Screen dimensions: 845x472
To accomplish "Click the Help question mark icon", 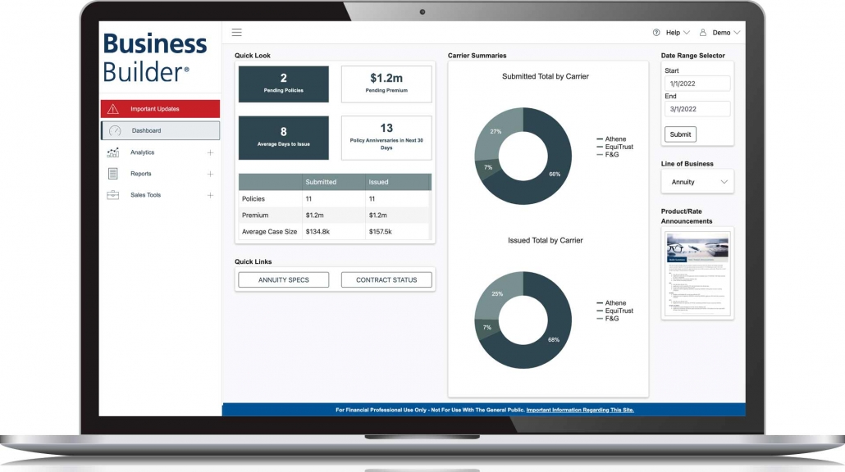I will [x=656, y=33].
